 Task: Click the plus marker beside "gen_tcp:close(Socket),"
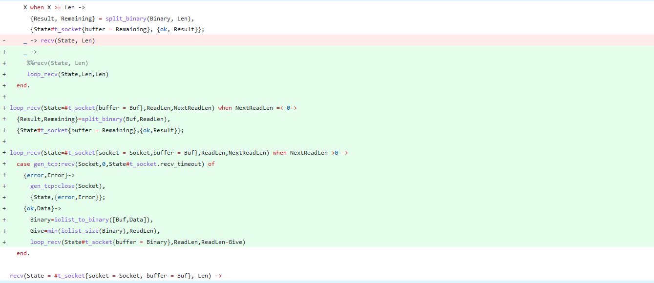pyautogui.click(x=4, y=186)
